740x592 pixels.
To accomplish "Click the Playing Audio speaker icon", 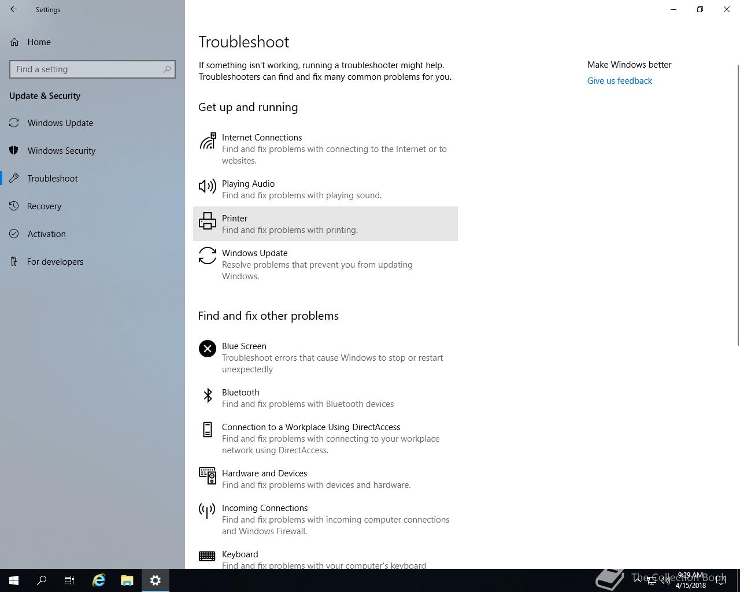I will 208,186.
